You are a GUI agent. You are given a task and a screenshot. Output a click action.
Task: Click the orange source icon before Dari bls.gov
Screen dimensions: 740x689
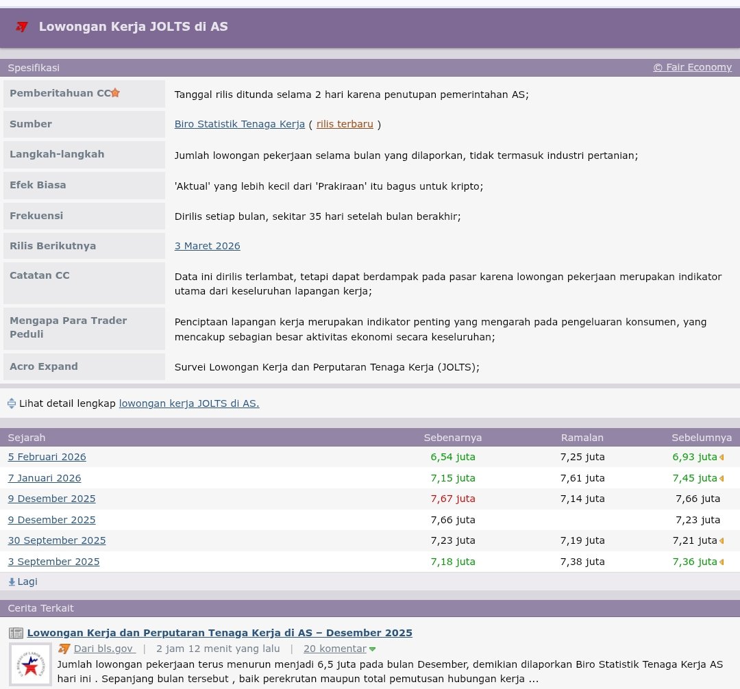[x=64, y=649]
